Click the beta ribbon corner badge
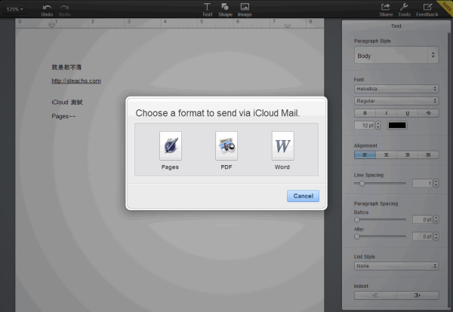The height and width of the screenshot is (312, 453). 446,7
